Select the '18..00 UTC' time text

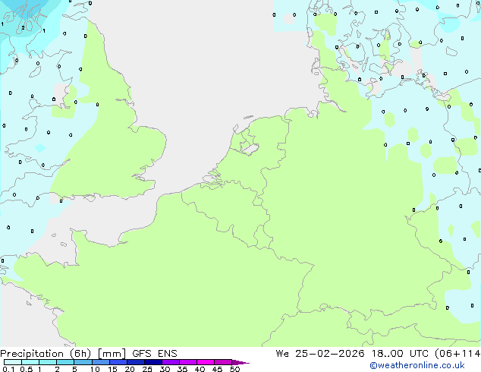click(x=400, y=354)
